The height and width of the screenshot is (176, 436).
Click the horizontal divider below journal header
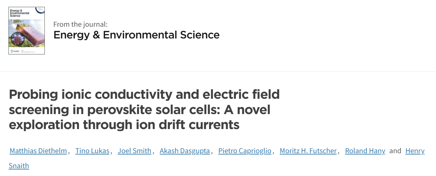coord(218,71)
